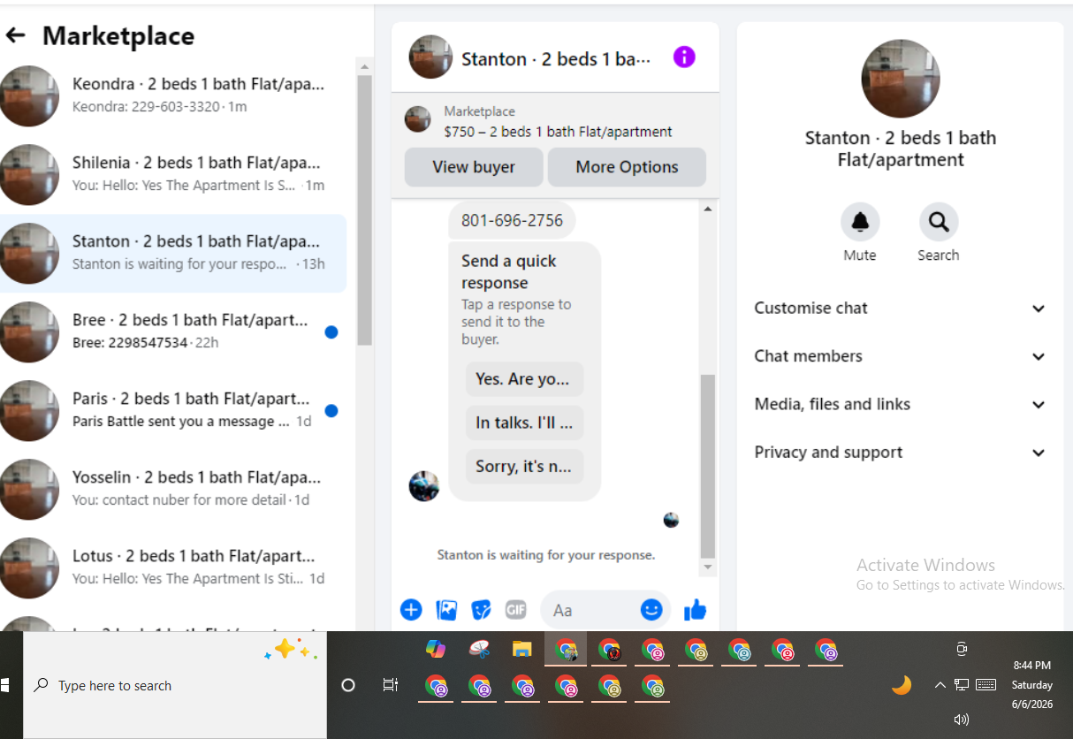Open conversation information with purple info icon
Viewport: 1073px width, 739px height.
click(684, 57)
